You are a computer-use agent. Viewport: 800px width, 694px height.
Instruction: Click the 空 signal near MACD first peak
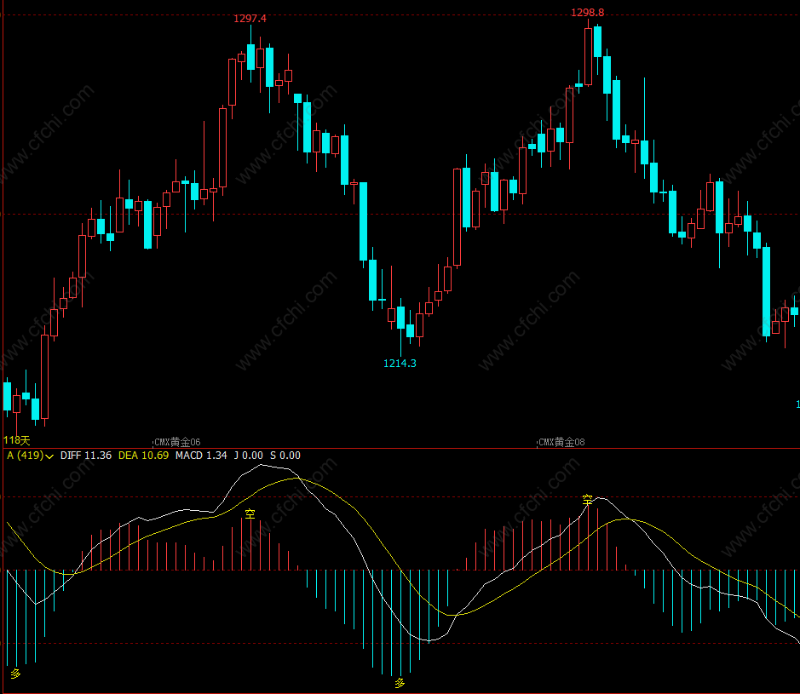click(x=250, y=513)
